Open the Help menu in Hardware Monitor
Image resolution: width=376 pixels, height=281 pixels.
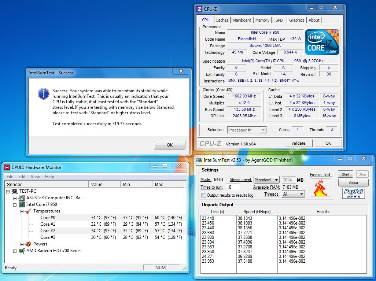pyautogui.click(x=49, y=177)
